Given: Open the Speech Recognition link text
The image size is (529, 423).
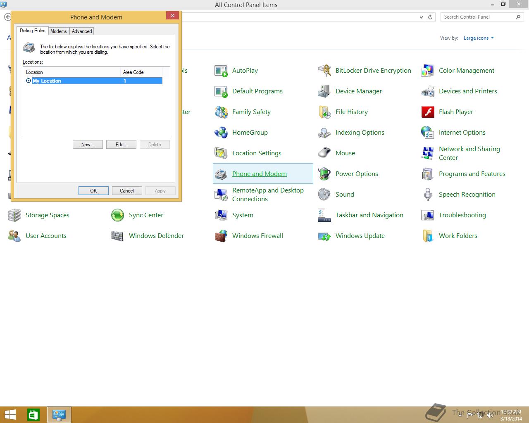Looking at the screenshot, I should tap(467, 195).
